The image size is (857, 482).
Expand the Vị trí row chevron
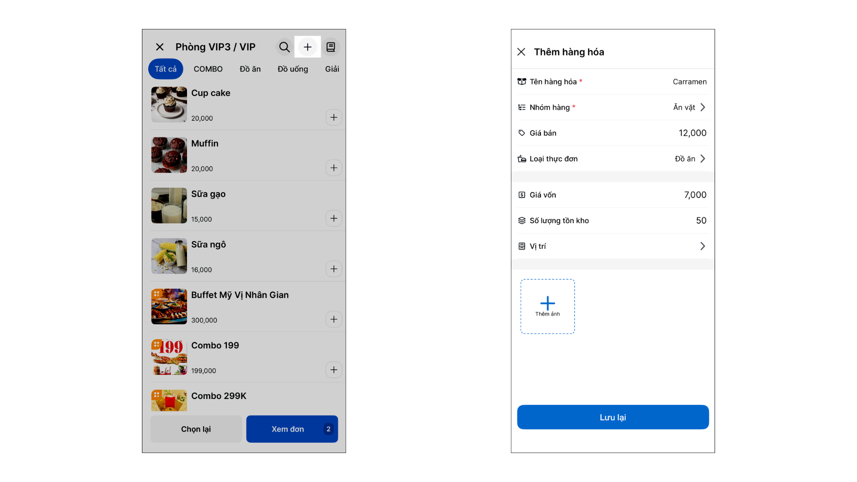[x=703, y=246]
